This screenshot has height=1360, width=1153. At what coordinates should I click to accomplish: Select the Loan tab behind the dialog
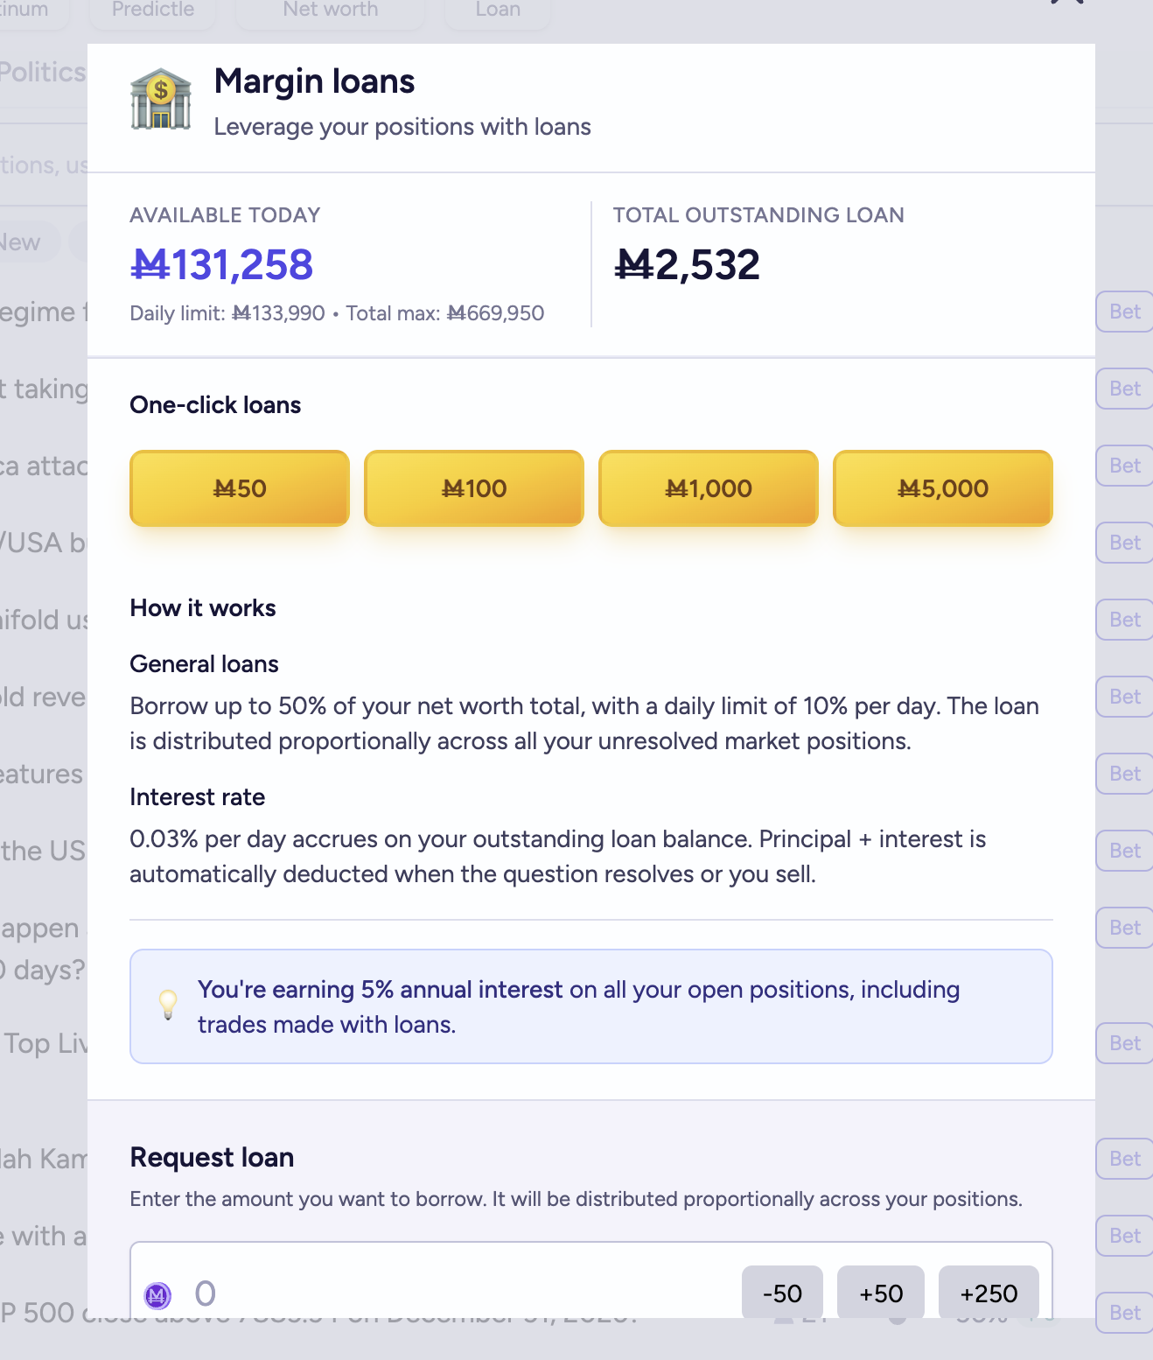[x=498, y=10]
